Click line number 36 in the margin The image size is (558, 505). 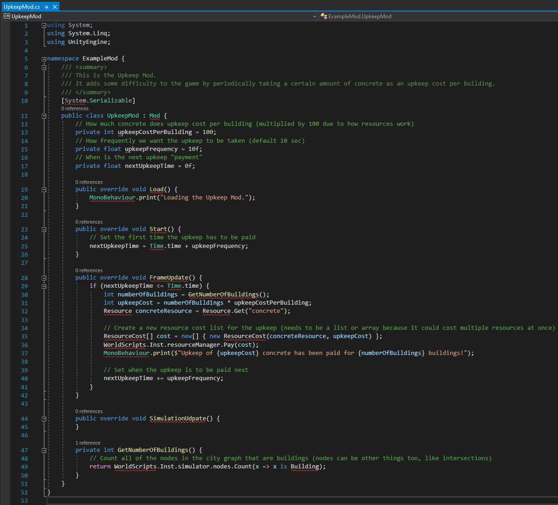pos(24,345)
